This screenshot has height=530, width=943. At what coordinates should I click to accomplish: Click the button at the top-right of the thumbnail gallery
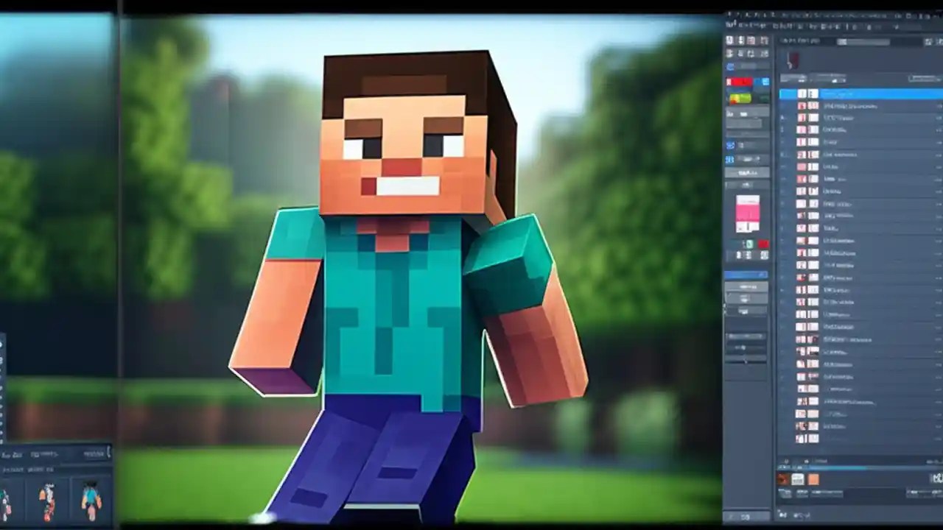click(94, 453)
